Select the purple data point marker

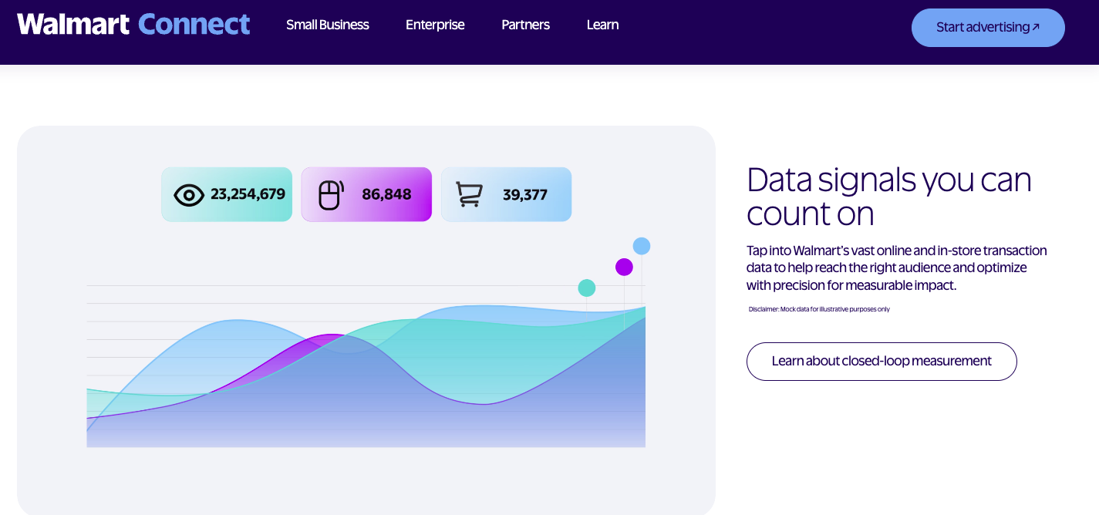coord(624,267)
